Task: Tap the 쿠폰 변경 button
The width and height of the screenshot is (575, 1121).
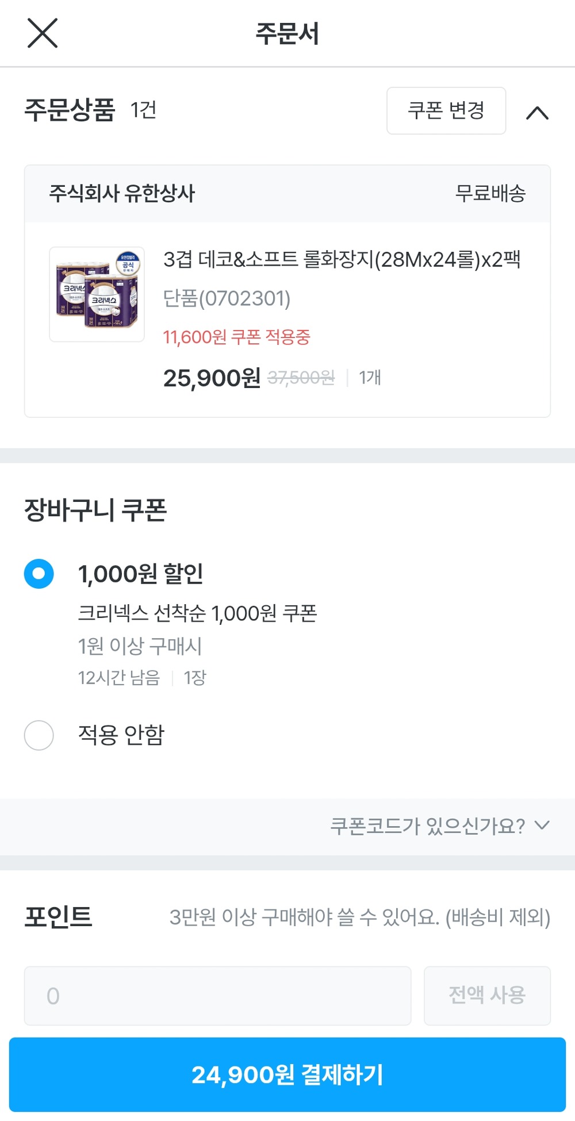Action: coord(446,111)
